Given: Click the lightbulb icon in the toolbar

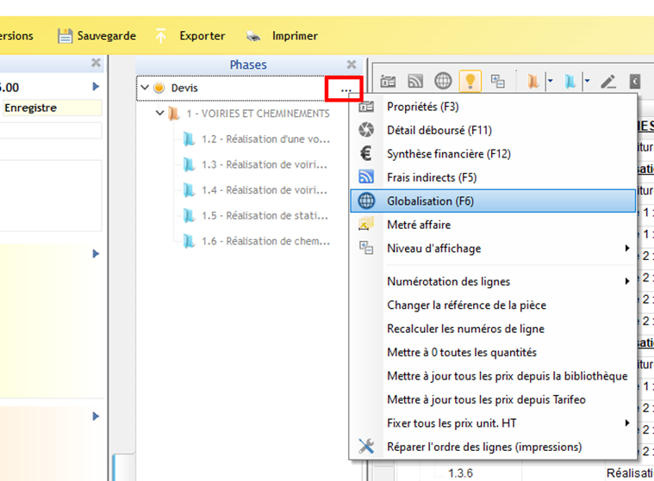Looking at the screenshot, I should point(470,81).
